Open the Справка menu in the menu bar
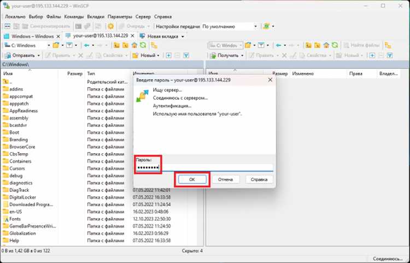Screen dimensions: 410x263 pos(163,17)
